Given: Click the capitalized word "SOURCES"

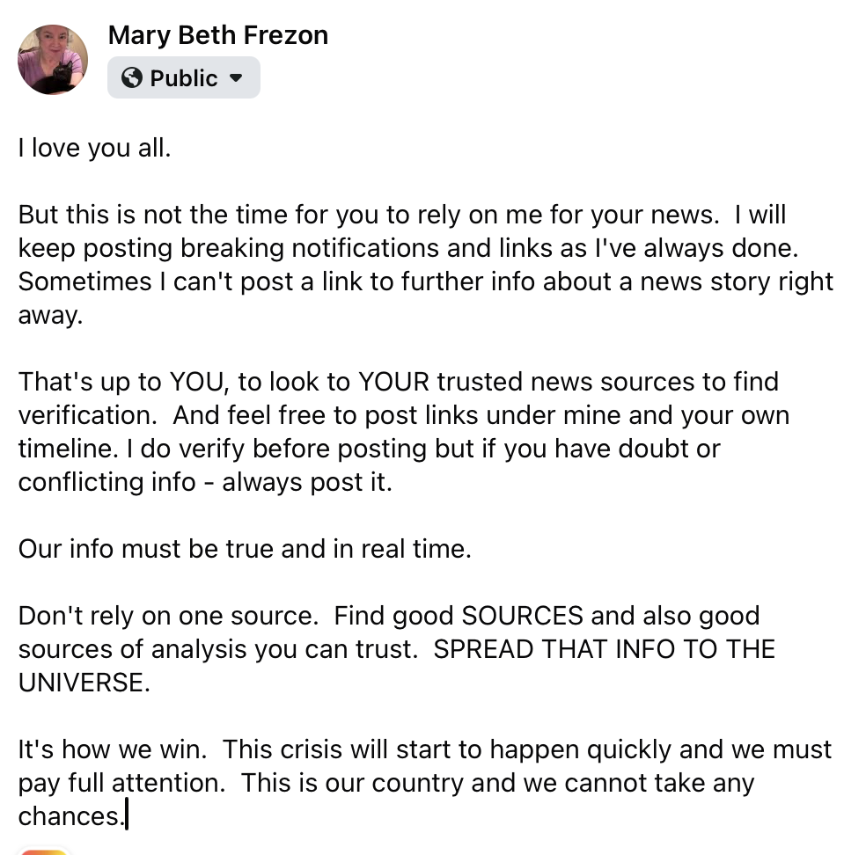Looking at the screenshot, I should coord(523,616).
